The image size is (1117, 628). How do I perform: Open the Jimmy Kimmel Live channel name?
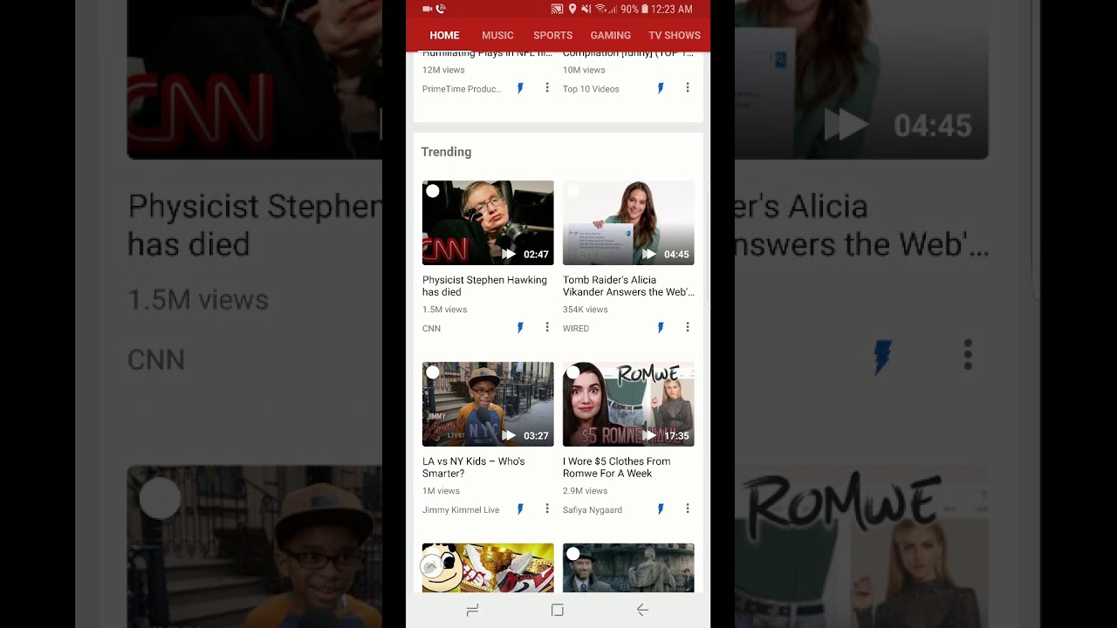coord(461,510)
